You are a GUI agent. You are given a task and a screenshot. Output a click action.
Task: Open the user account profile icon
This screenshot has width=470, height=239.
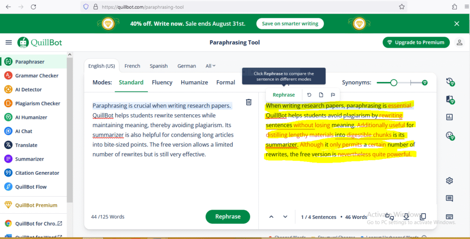tap(459, 43)
